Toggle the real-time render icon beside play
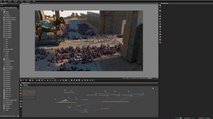The image size is (213, 119). point(42,80)
